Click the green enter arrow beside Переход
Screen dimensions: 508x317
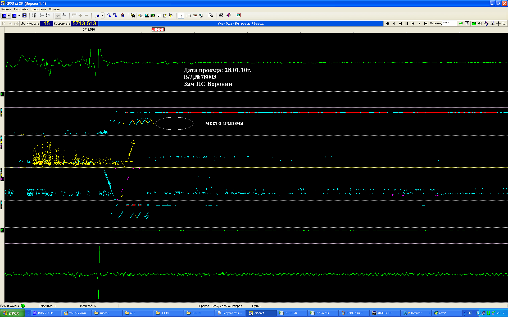pos(461,24)
